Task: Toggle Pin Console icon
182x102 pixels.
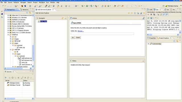Action: click(148, 18)
